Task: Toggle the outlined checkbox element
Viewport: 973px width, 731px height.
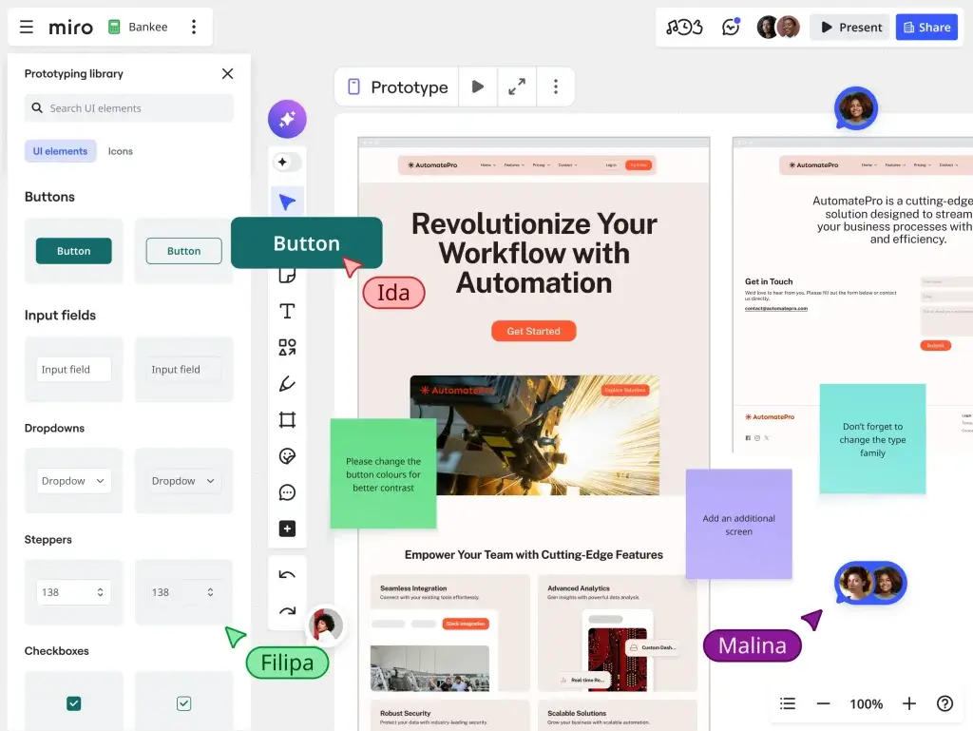Action: click(x=183, y=703)
